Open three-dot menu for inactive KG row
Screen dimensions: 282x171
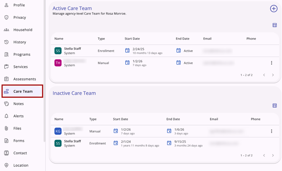tap(271, 131)
